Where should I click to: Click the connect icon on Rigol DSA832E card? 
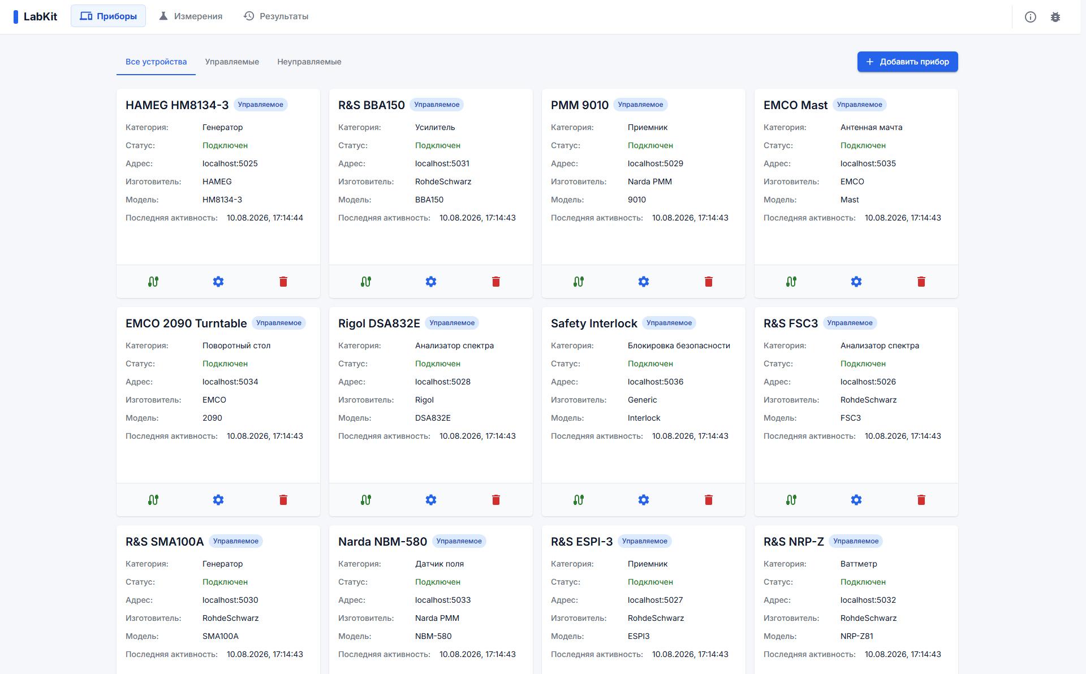[366, 500]
